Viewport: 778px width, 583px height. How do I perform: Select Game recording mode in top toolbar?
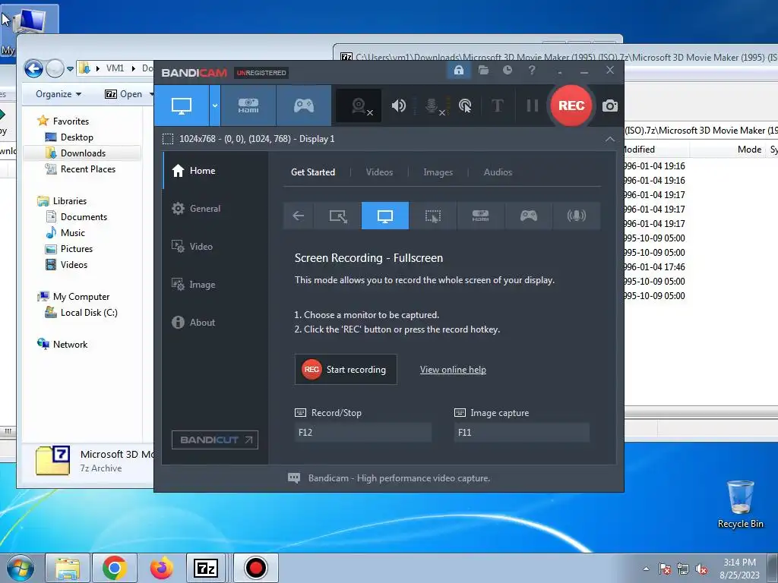304,106
